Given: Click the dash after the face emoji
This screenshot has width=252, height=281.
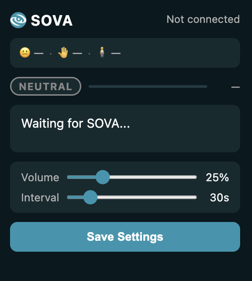Looking at the screenshot, I should [x=39, y=54].
